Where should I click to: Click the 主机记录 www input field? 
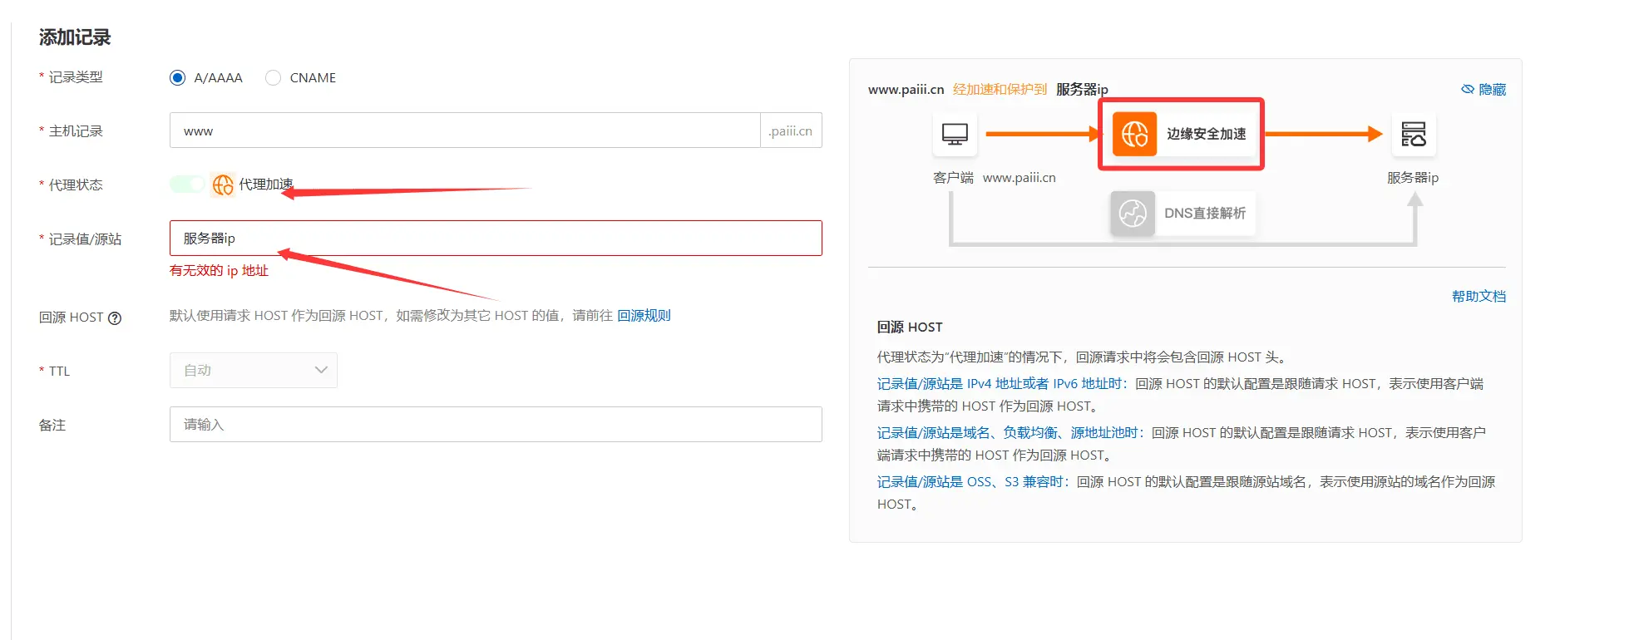[x=464, y=130]
